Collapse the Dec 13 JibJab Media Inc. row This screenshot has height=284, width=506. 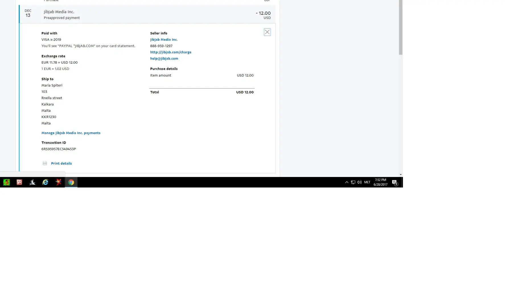coord(147,14)
